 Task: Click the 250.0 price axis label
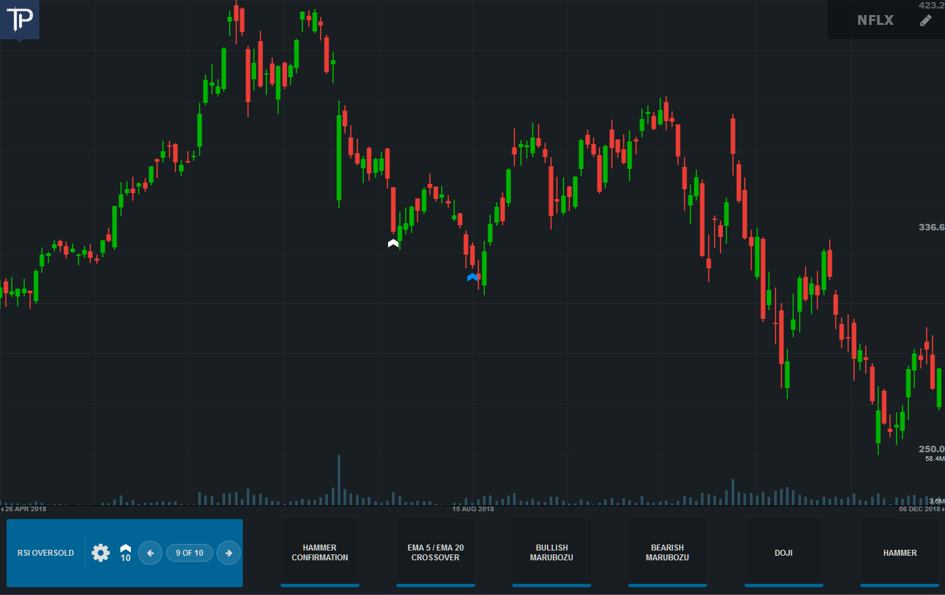pyautogui.click(x=931, y=449)
